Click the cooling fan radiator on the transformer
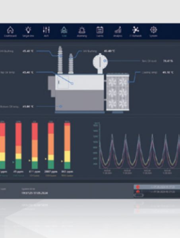 [x=118, y=92]
